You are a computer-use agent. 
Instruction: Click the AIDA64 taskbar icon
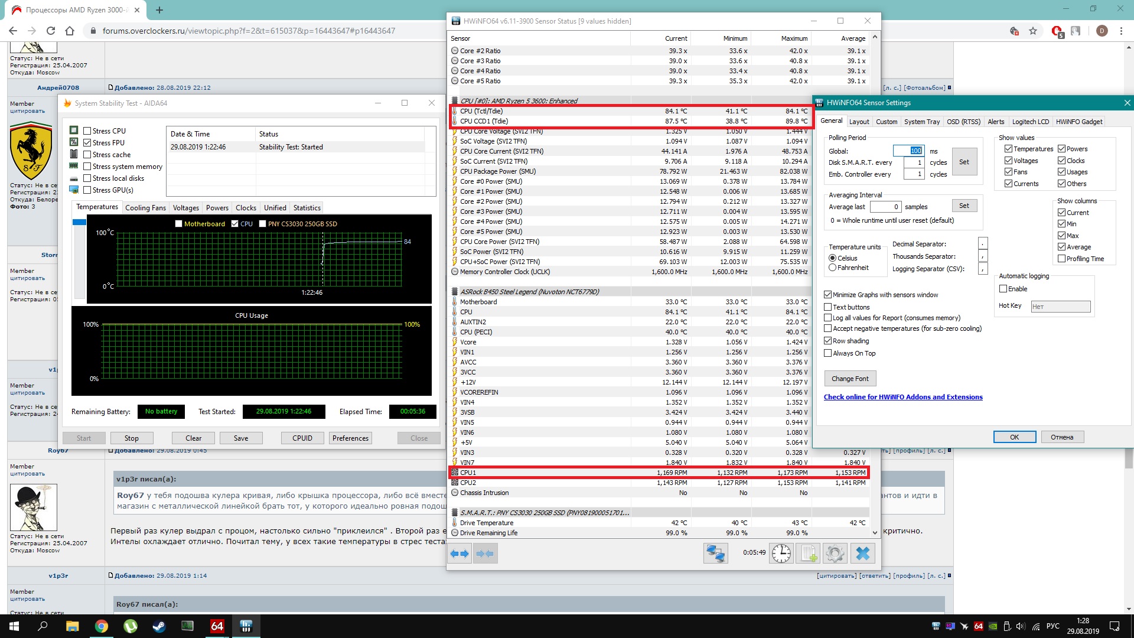pos(217,626)
